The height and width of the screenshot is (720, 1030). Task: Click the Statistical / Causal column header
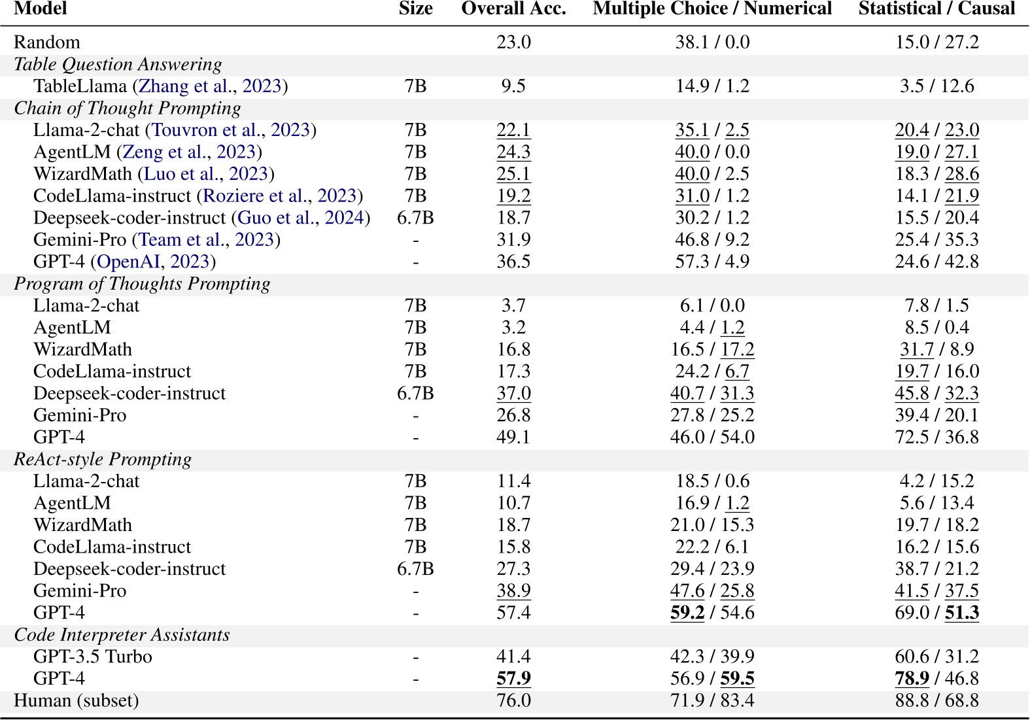[x=936, y=9]
